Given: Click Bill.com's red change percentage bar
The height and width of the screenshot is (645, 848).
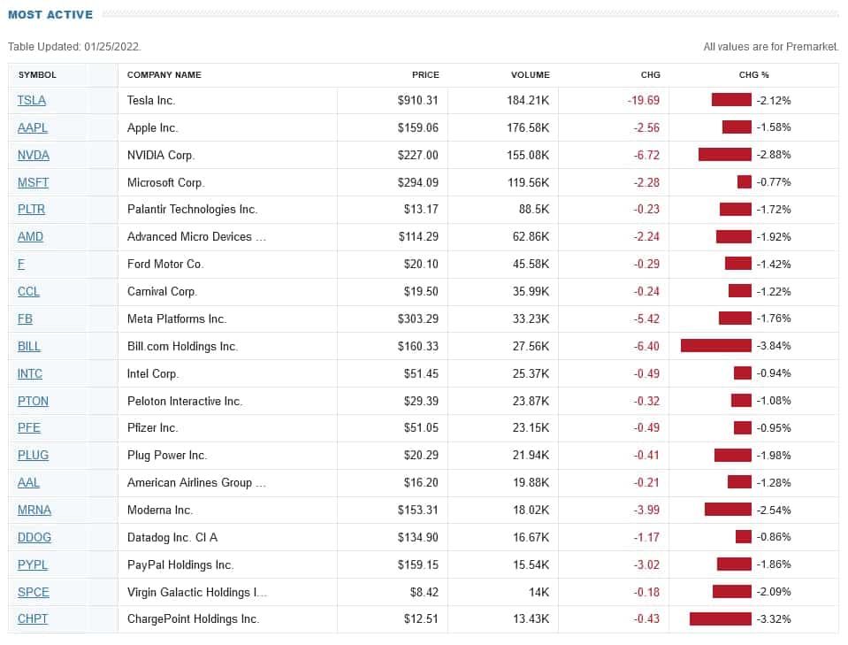Looking at the screenshot, I should (x=715, y=346).
